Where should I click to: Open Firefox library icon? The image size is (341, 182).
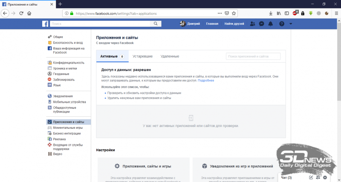pyautogui.click(x=279, y=14)
